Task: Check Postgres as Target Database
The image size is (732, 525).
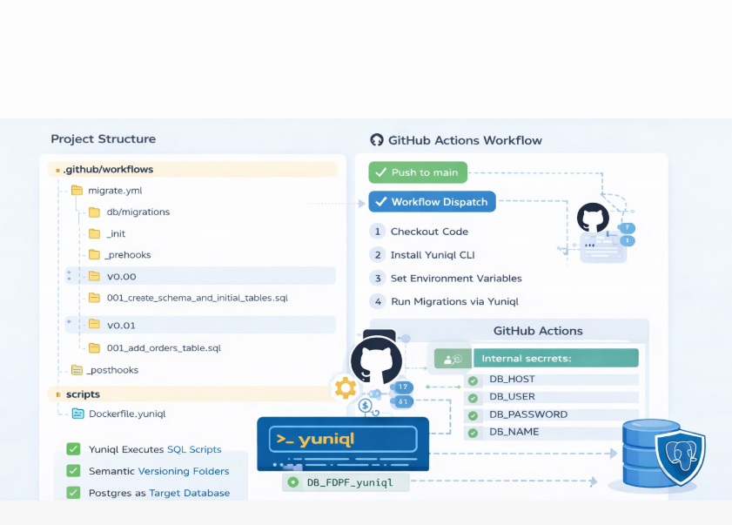Action: [72, 493]
